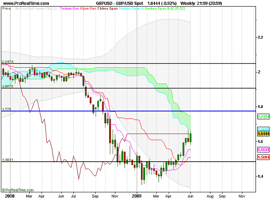Image resolution: width=273 pixels, height=205 pixels.
Task: Click the 1.8 price axis value
Action: pyautogui.click(x=260, y=107)
